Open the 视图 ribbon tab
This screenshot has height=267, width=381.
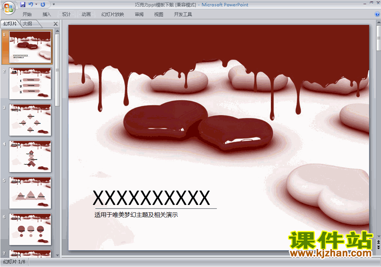159,15
